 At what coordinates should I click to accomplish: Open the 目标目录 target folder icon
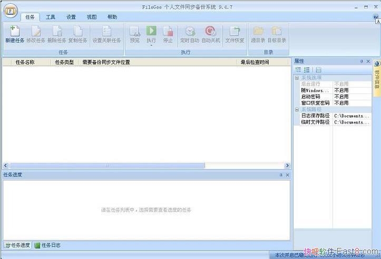click(x=277, y=31)
